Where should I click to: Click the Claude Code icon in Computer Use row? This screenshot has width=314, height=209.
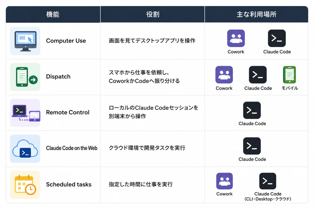pos(277,38)
